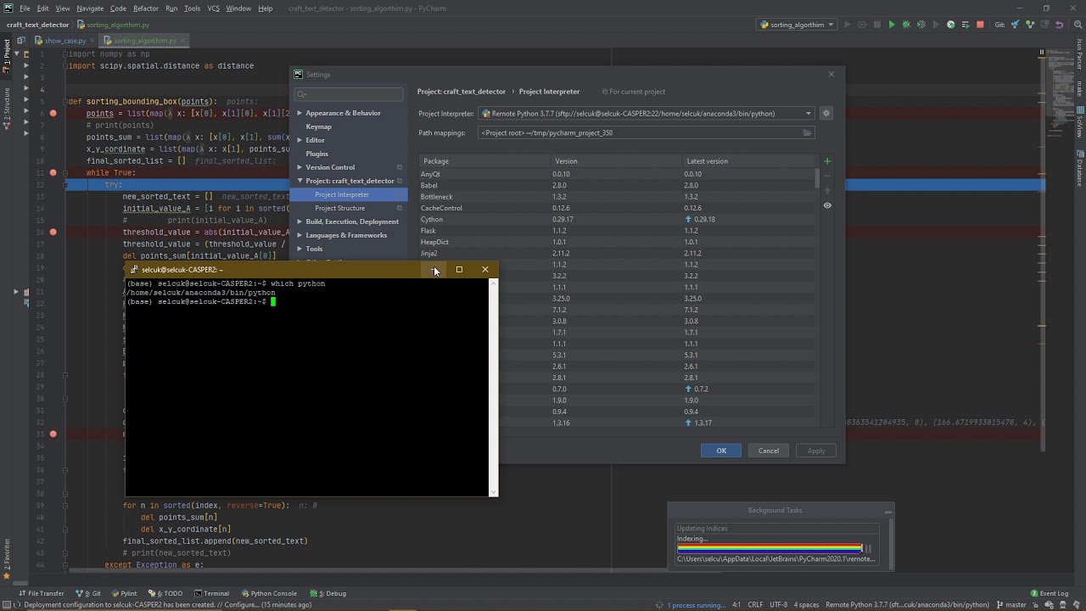Add a package with green plus icon
The image size is (1086, 611).
point(827,161)
